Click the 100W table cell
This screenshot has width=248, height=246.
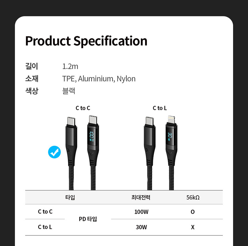click(x=141, y=212)
